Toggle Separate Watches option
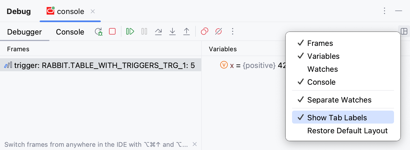 click(x=339, y=100)
